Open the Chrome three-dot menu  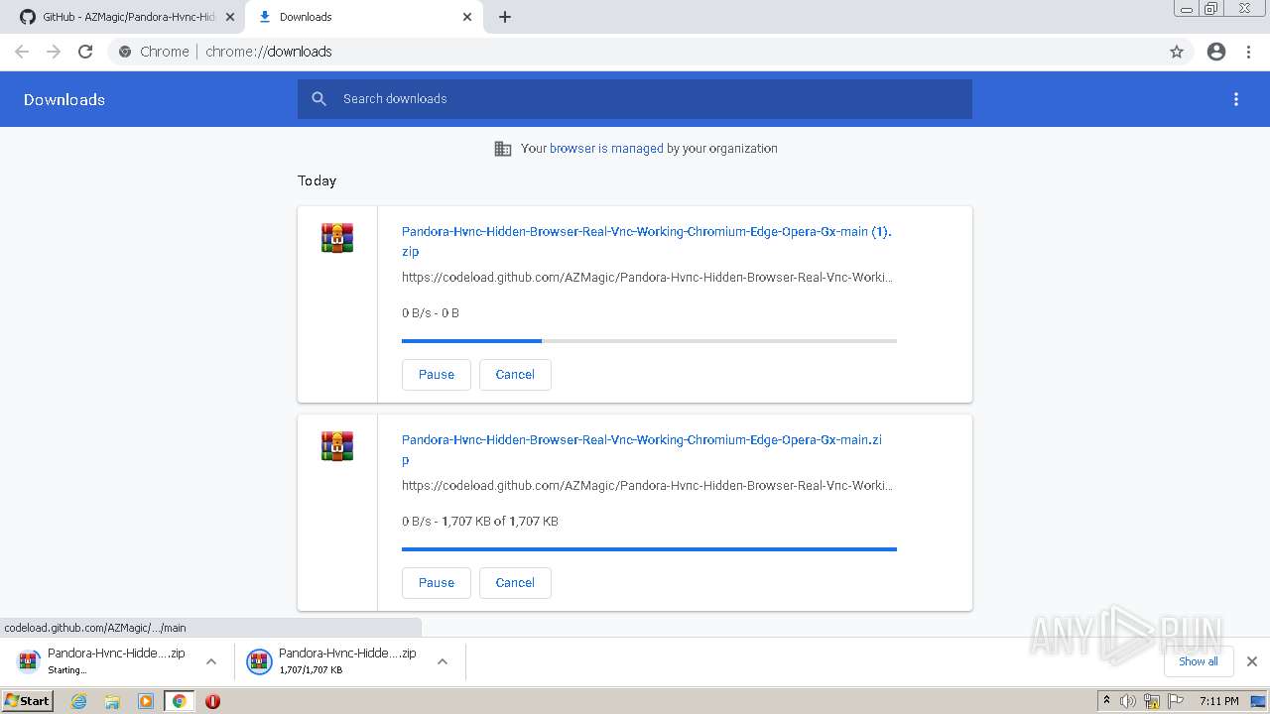1248,52
